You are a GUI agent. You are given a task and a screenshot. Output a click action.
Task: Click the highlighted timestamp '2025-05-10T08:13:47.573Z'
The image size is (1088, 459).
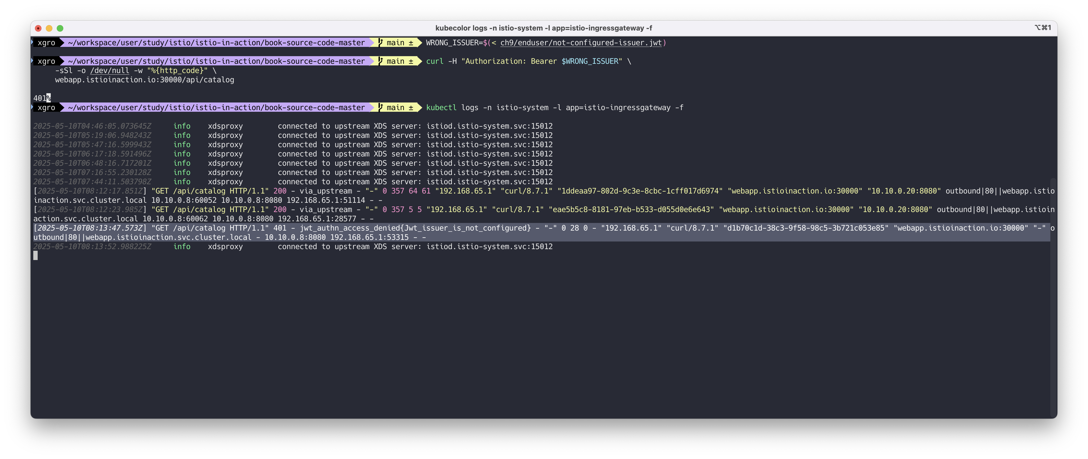pyautogui.click(x=90, y=228)
